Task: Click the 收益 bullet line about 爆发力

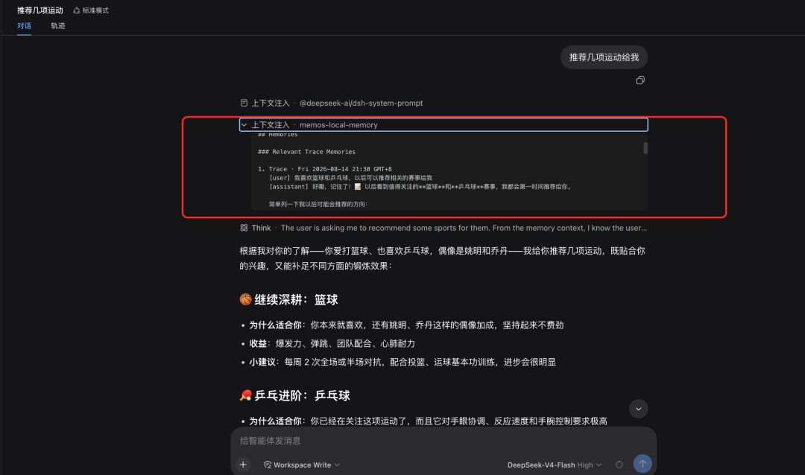Action: click(x=332, y=344)
